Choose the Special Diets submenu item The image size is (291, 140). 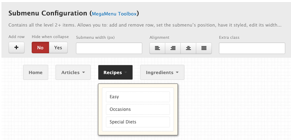(138, 122)
